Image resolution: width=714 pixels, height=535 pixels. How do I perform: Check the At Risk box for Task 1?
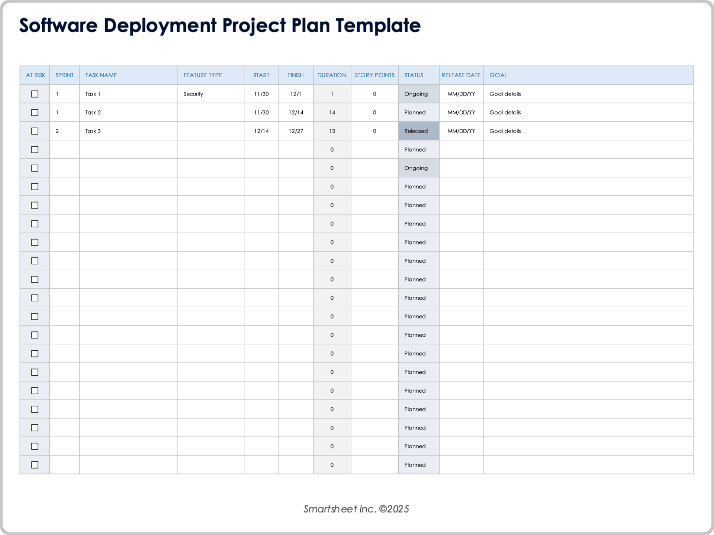[x=35, y=94]
